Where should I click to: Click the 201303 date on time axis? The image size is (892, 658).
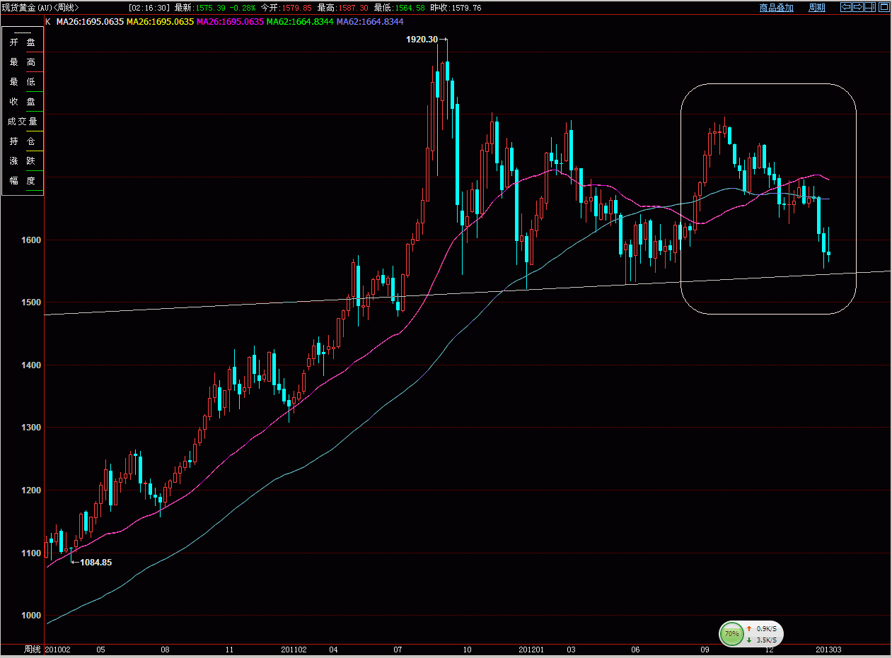[828, 649]
